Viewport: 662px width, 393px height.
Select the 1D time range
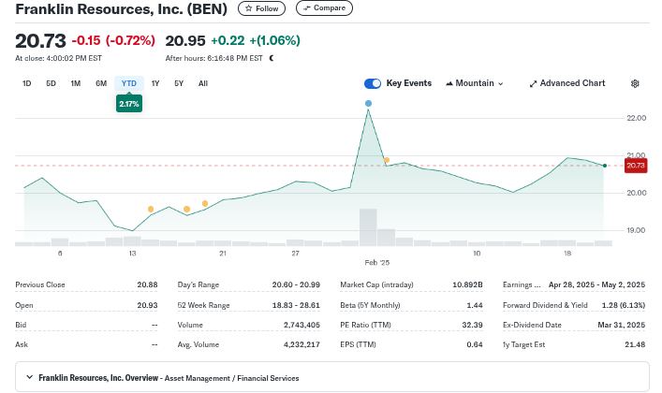coord(26,83)
